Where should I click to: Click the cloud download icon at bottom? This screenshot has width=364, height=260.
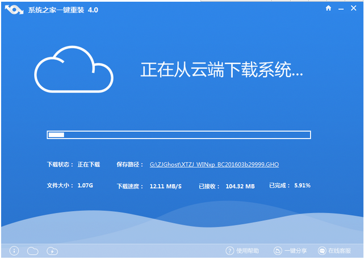pyautogui.click(x=52, y=250)
